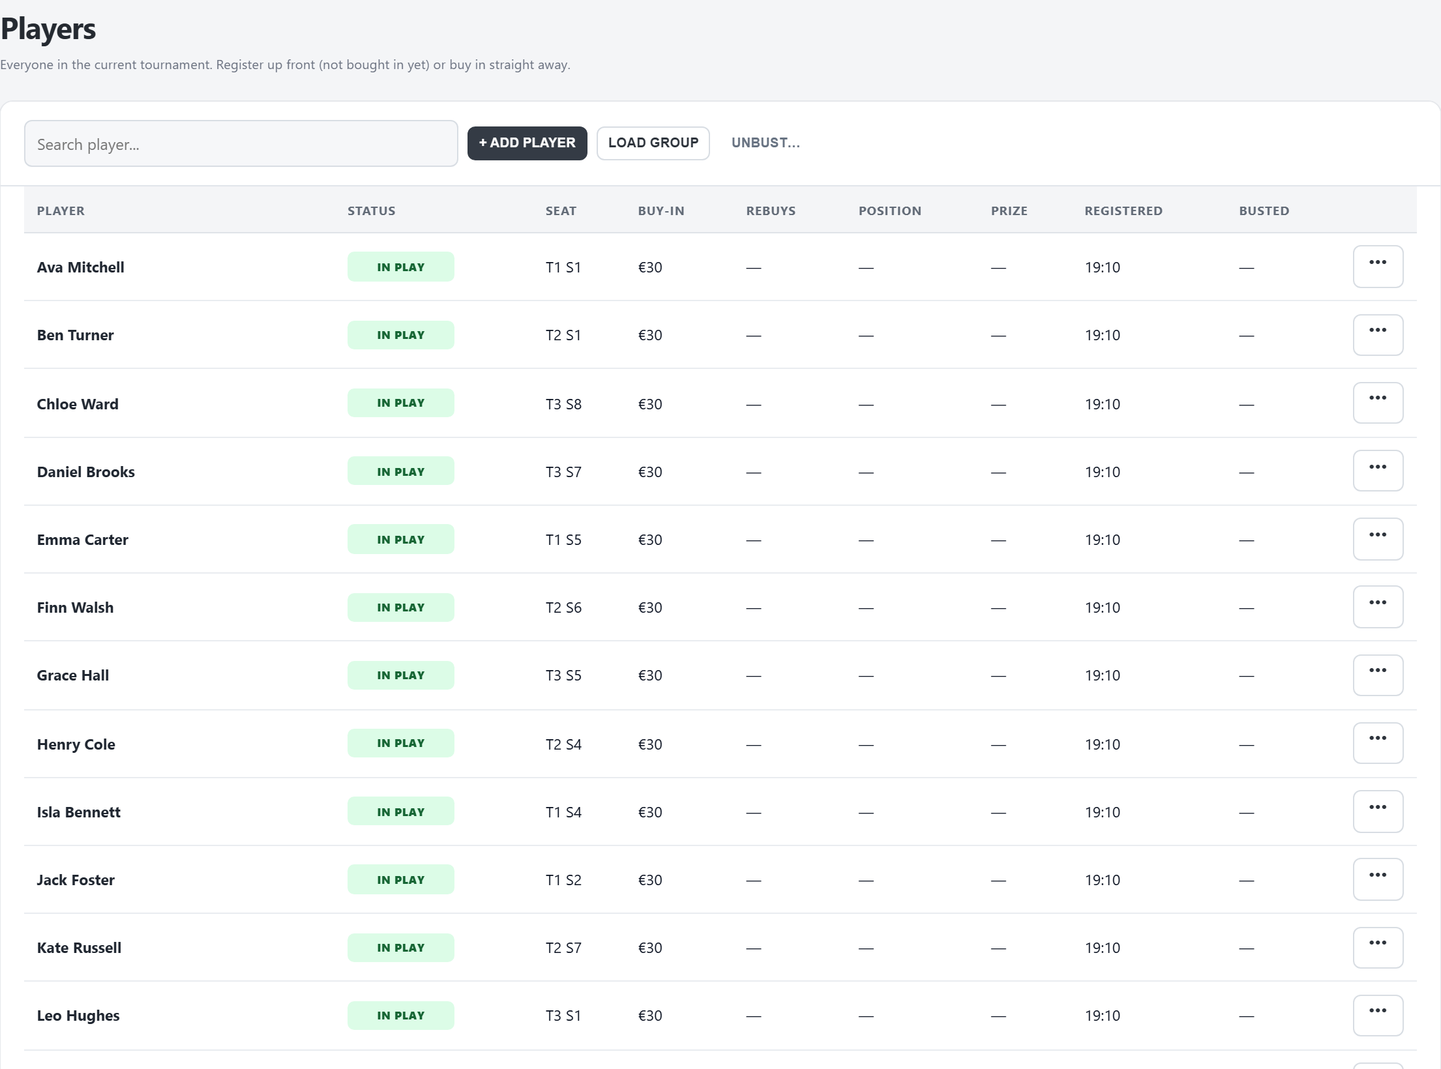Open the actions menu for Isla Bennett
This screenshot has height=1069, width=1441.
click(x=1378, y=812)
